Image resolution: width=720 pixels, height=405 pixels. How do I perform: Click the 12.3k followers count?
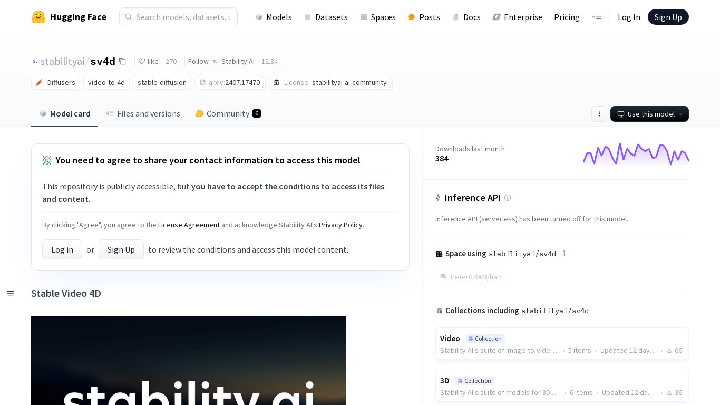coord(269,61)
